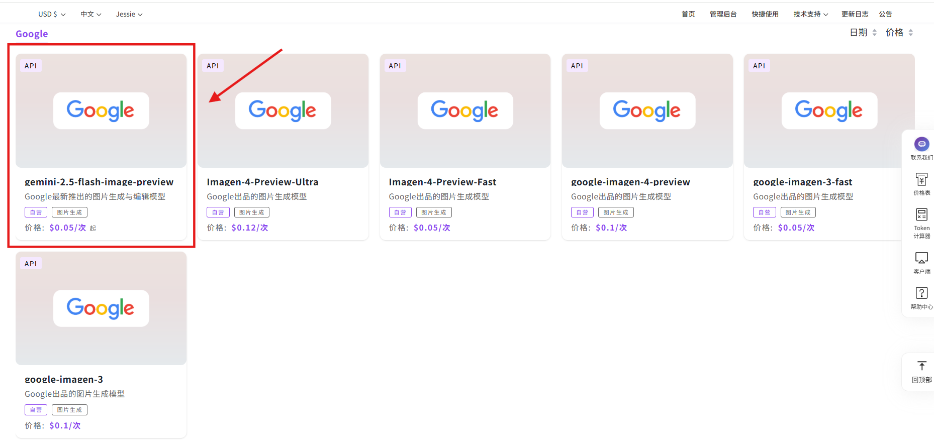
Task: Expand the 技术支持 menu
Action: 811,14
